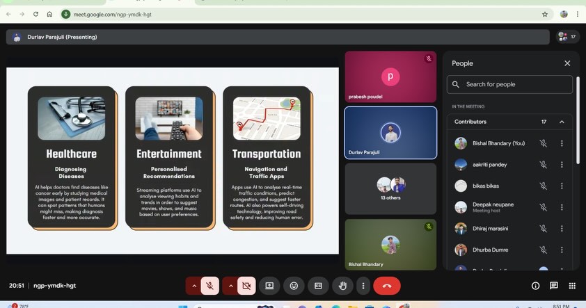Open Chrome profile avatar

coord(564,14)
